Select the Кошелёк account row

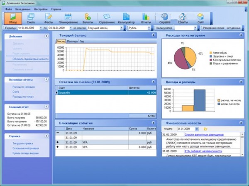(106, 92)
